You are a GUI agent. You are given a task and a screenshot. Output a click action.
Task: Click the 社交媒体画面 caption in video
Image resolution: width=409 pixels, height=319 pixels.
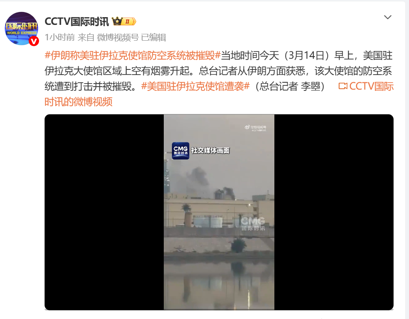[210, 150]
